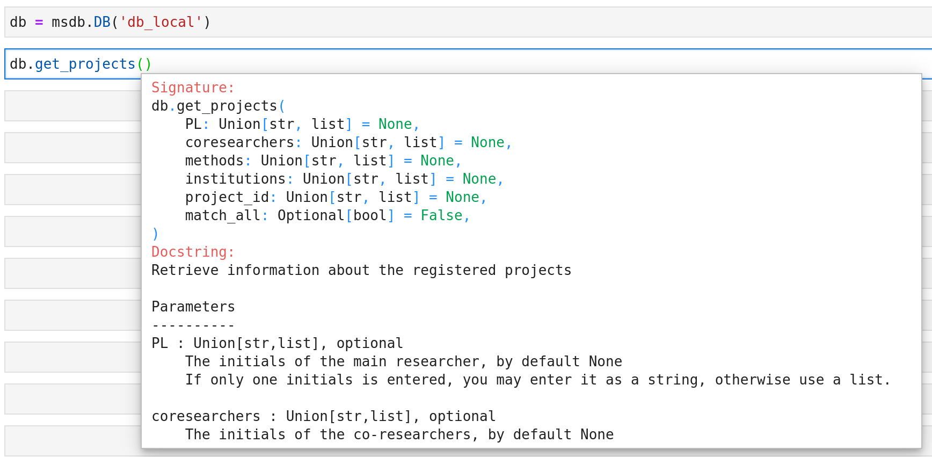
Task: Focus the second empty cell below get_projects cell
Action: coord(72,148)
